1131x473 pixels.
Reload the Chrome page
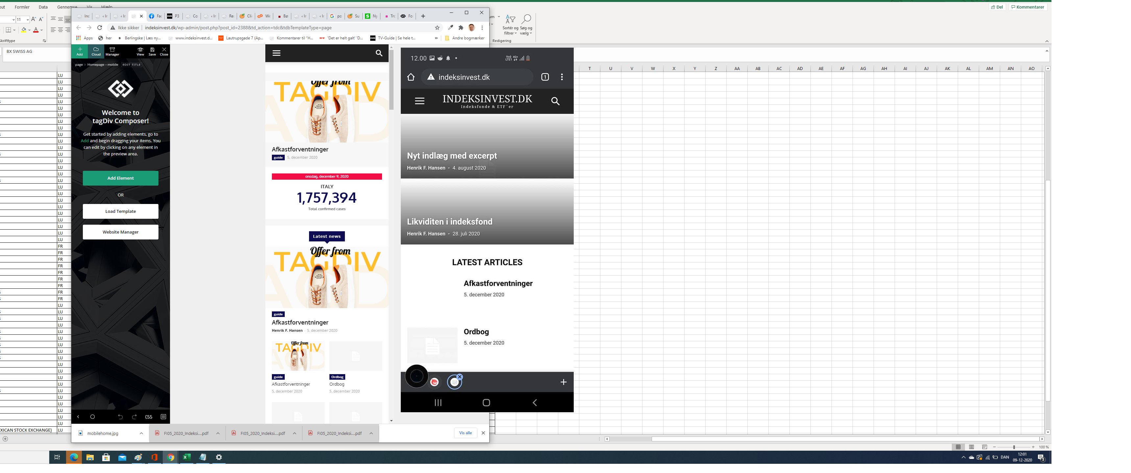tap(100, 28)
